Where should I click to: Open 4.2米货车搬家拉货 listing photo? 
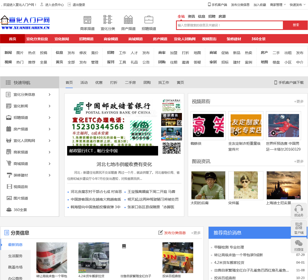tap(94, 258)
